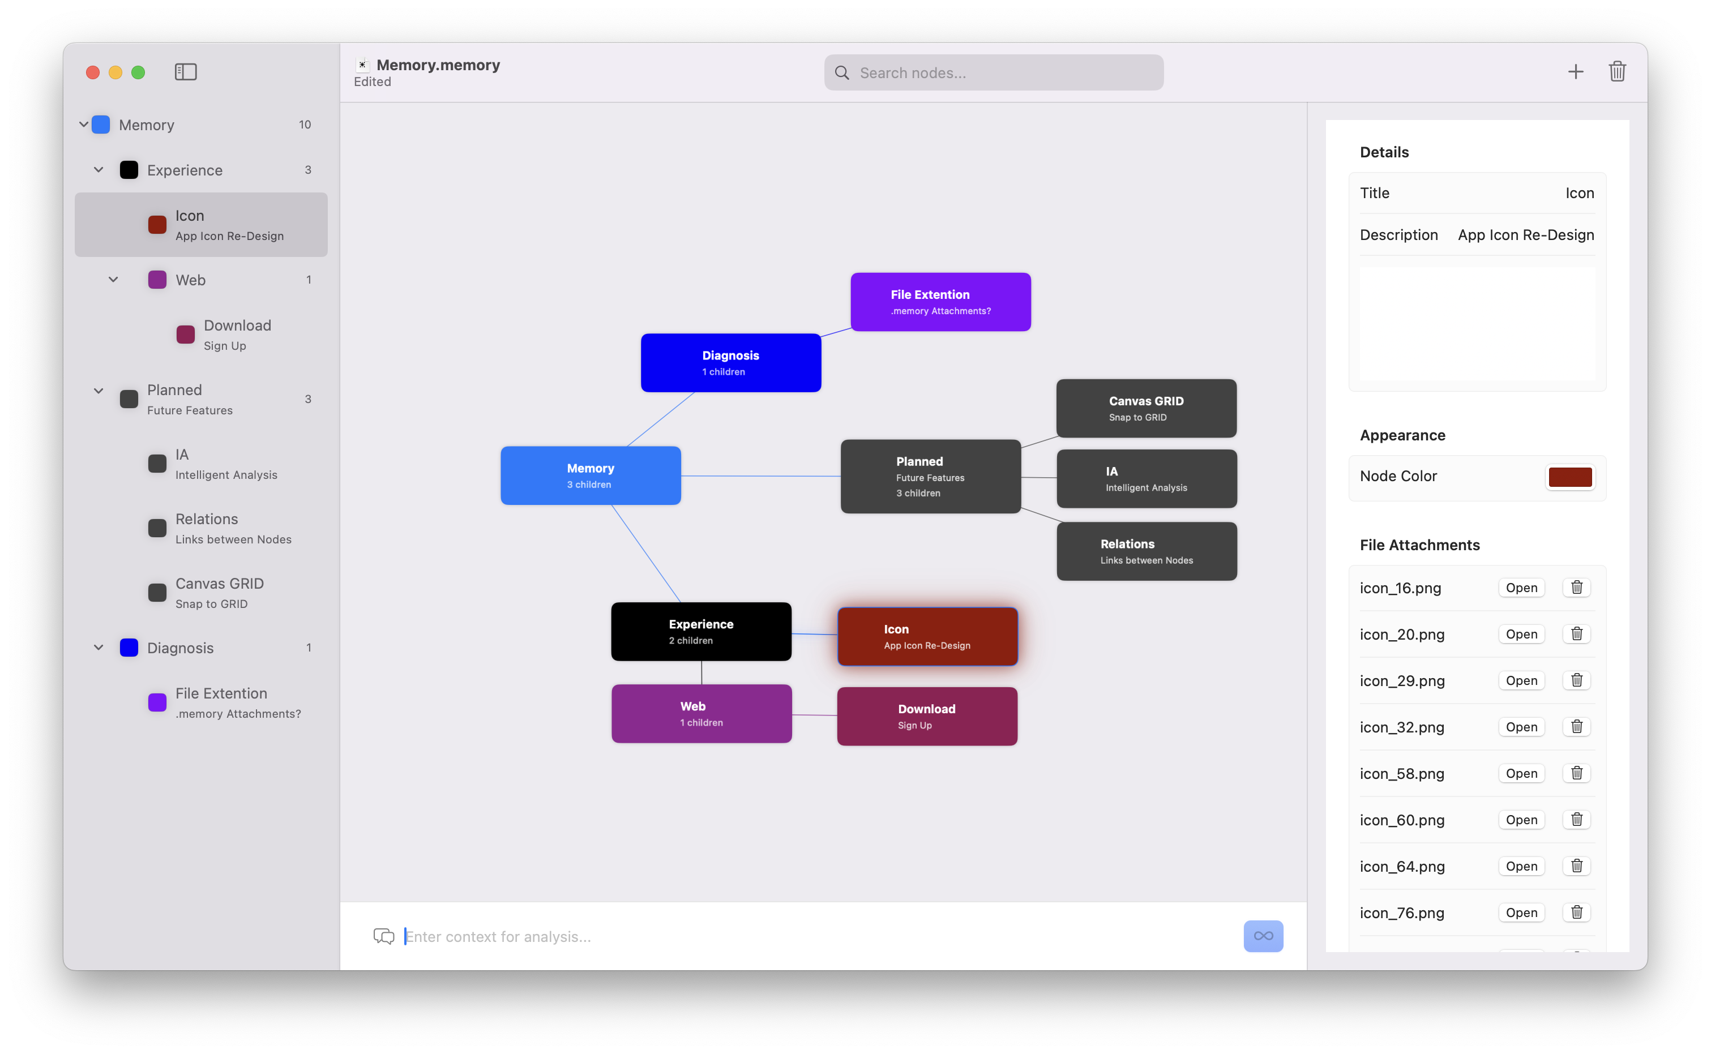The height and width of the screenshot is (1054, 1711).
Task: Click the Memory.memory document title
Action: (438, 65)
